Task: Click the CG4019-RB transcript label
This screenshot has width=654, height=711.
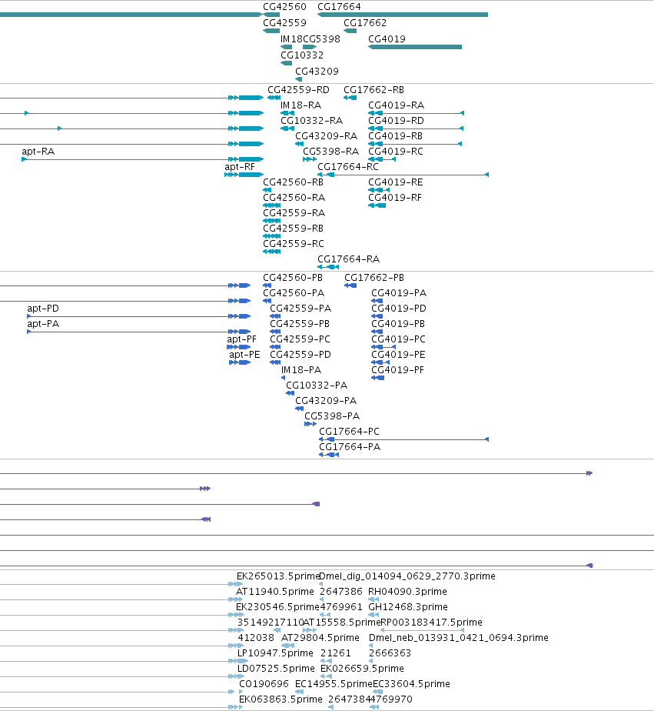Action: coord(395,136)
